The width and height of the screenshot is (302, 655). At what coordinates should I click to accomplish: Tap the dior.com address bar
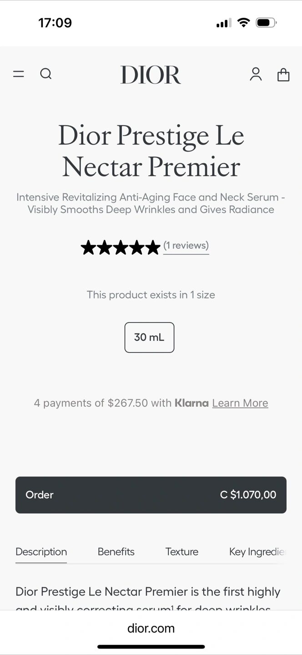point(151,628)
